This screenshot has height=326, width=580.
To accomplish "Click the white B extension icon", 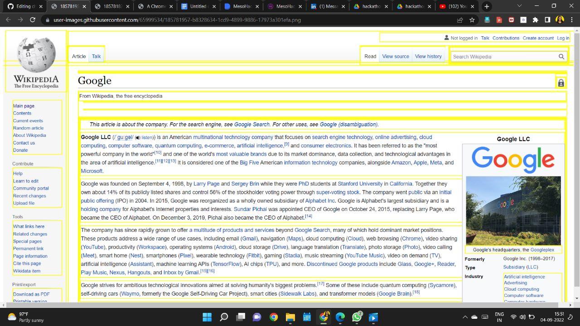I will coord(523,20).
